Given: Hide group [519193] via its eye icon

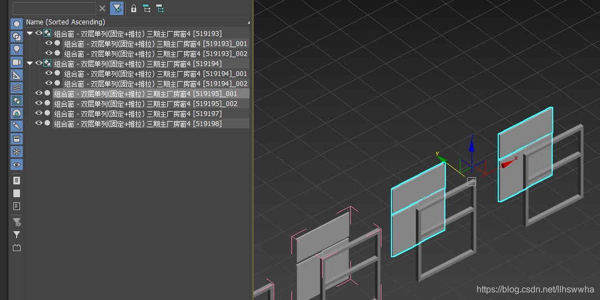Looking at the screenshot, I should pyautogui.click(x=39, y=33).
